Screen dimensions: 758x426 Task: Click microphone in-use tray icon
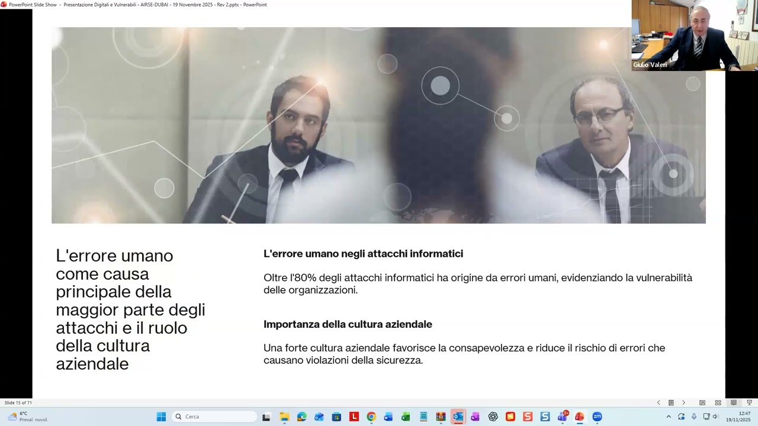[694, 417]
